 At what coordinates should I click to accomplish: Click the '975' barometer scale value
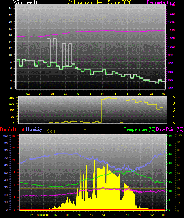tap(171, 88)
